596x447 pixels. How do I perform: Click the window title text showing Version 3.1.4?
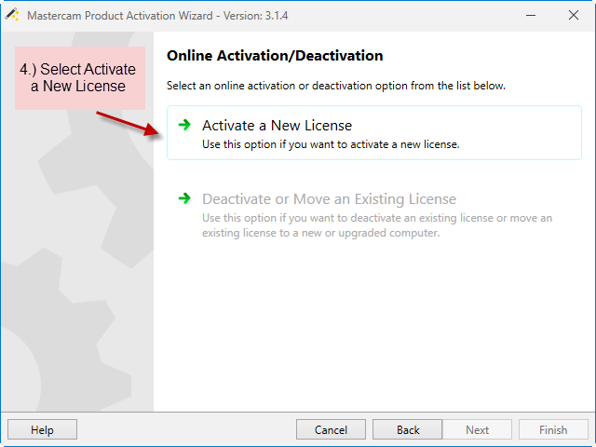[x=157, y=16]
